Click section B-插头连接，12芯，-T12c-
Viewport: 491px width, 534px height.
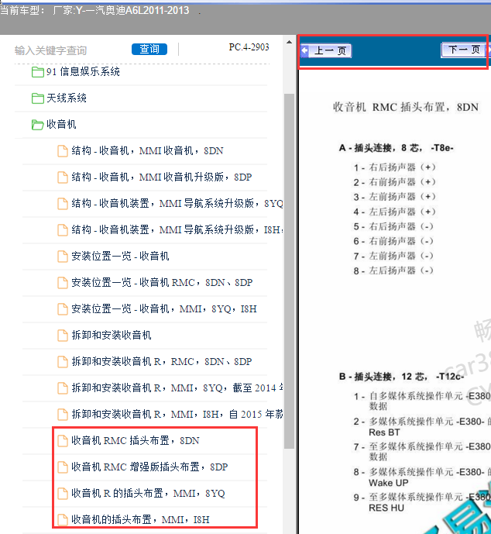(x=401, y=377)
